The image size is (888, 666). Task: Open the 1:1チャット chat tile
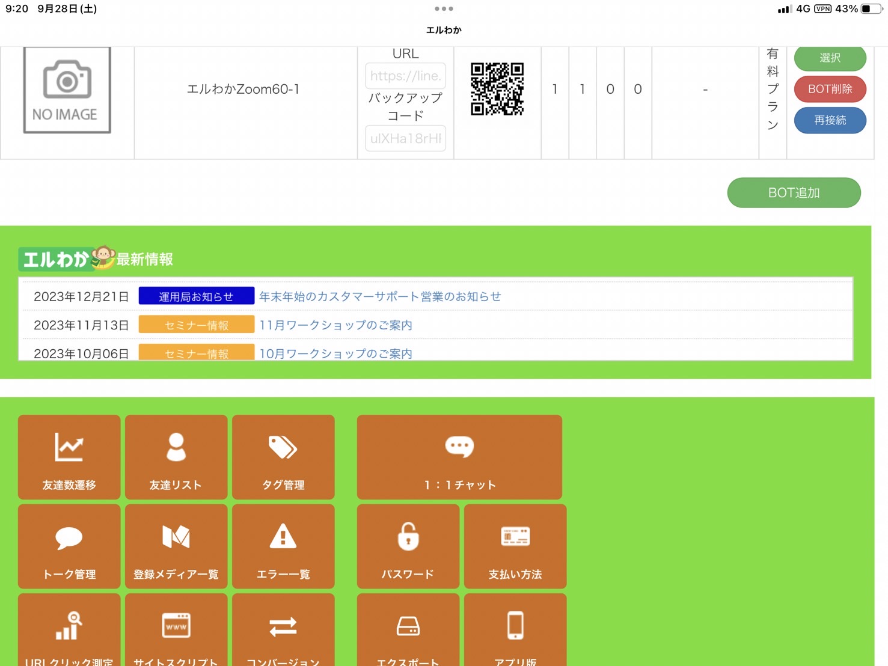click(x=459, y=457)
